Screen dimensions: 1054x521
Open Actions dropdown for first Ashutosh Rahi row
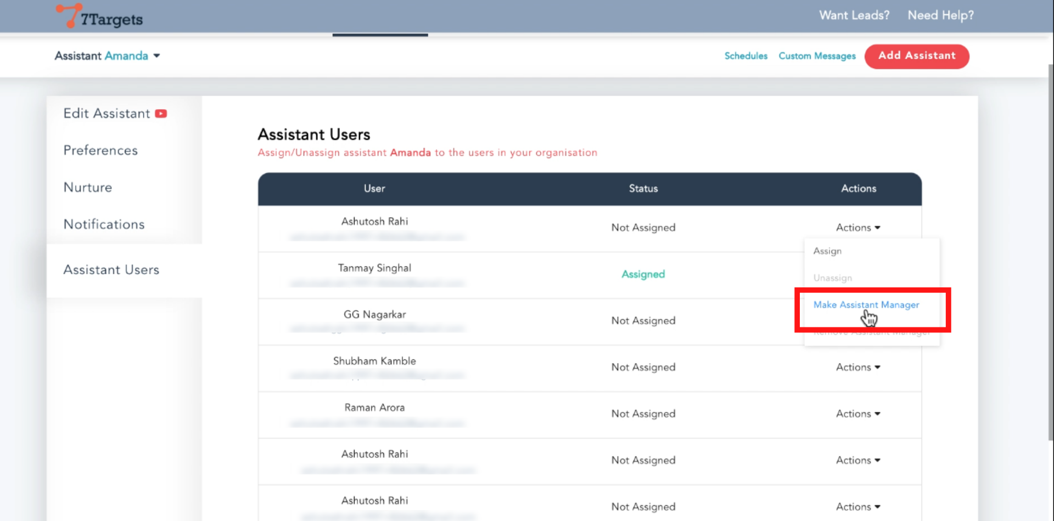point(857,228)
